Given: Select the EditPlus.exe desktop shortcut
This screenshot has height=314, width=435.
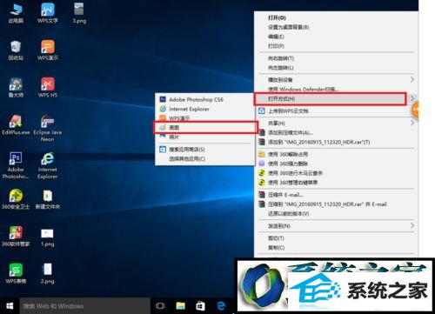Looking at the screenshot, I should pos(16,124).
